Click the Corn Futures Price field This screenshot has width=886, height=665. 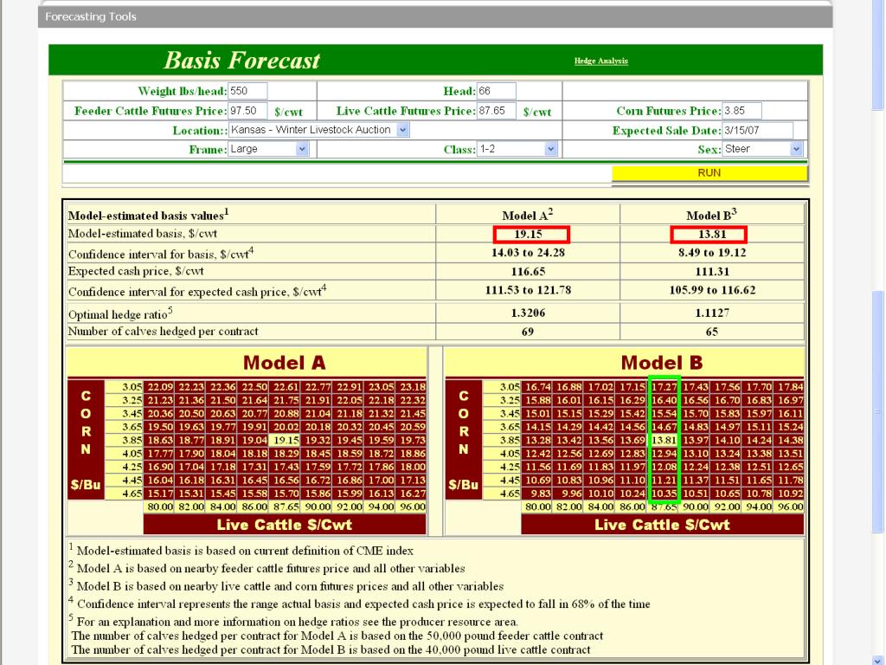[742, 111]
